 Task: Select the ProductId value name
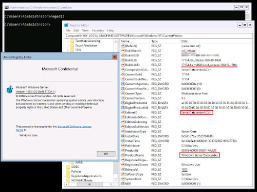click(132, 151)
